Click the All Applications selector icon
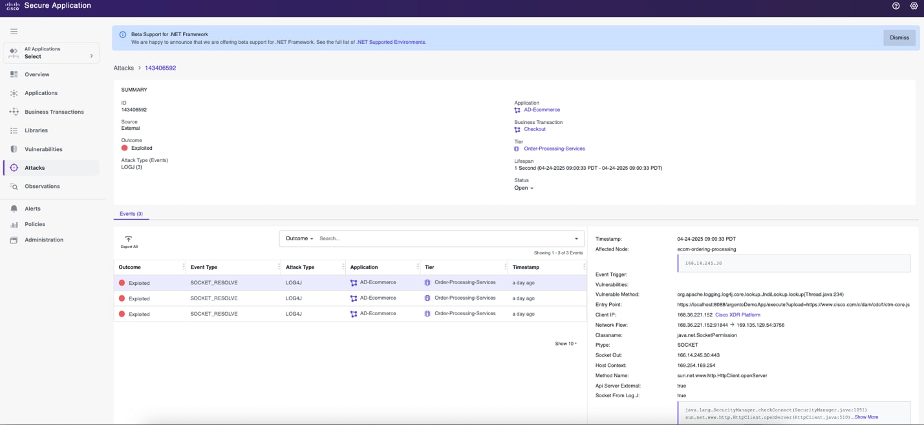The height and width of the screenshot is (425, 924). pyautogui.click(x=14, y=52)
